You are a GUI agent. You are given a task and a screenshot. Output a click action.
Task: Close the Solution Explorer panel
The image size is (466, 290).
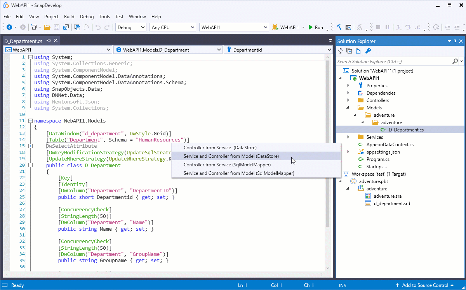click(x=461, y=41)
